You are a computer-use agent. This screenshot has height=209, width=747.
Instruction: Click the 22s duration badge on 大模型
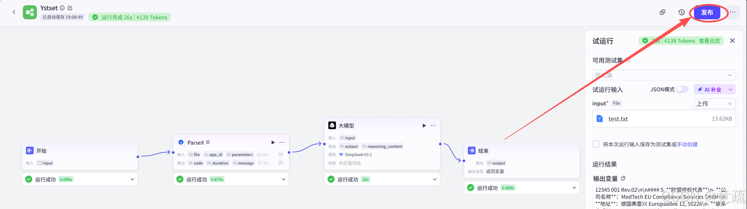[366, 179]
